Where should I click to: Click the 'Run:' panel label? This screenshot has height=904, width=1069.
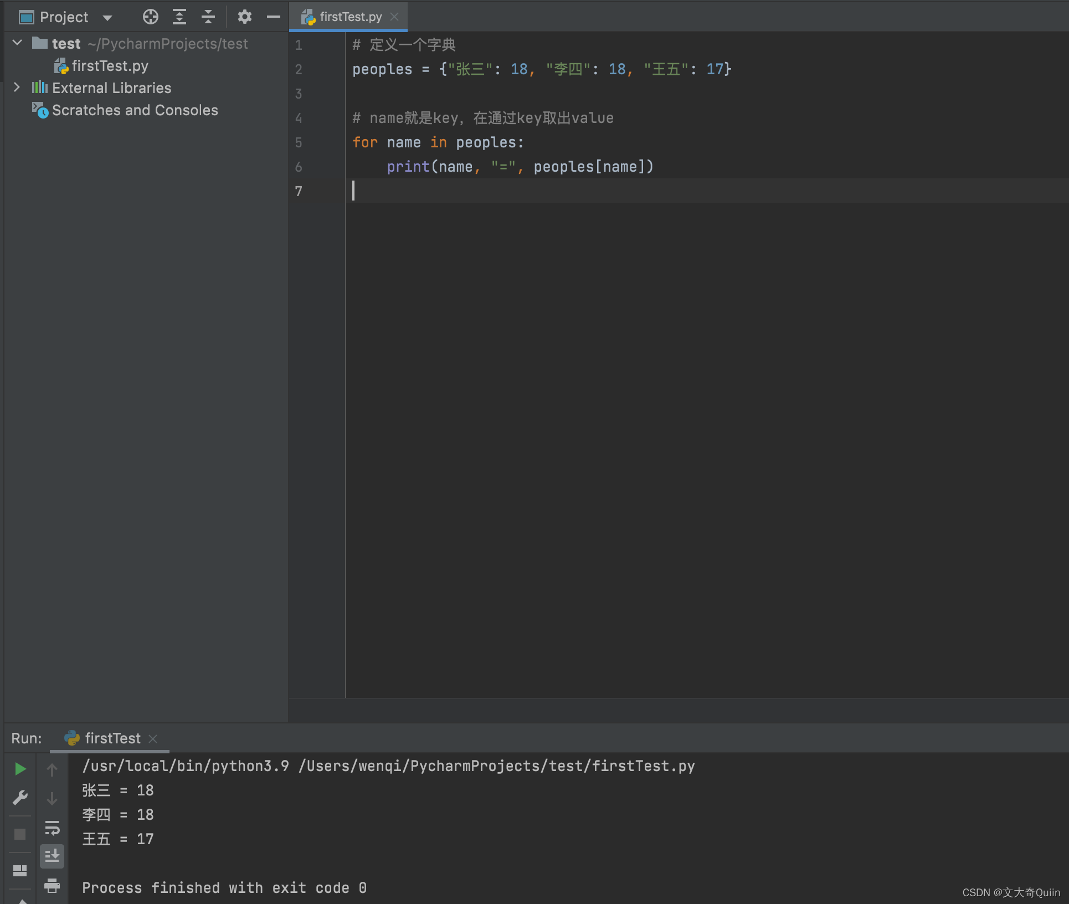[x=26, y=738]
